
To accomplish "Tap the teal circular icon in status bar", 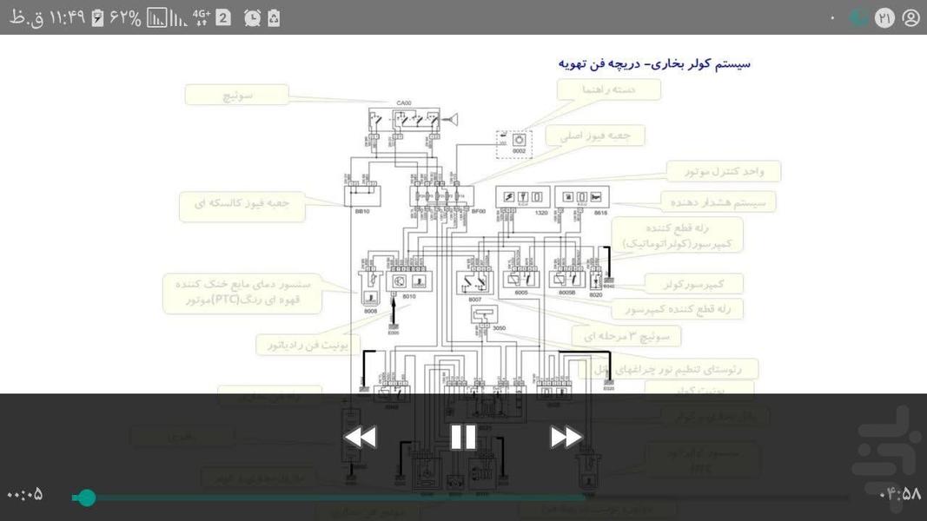I will pyautogui.click(x=858, y=17).
